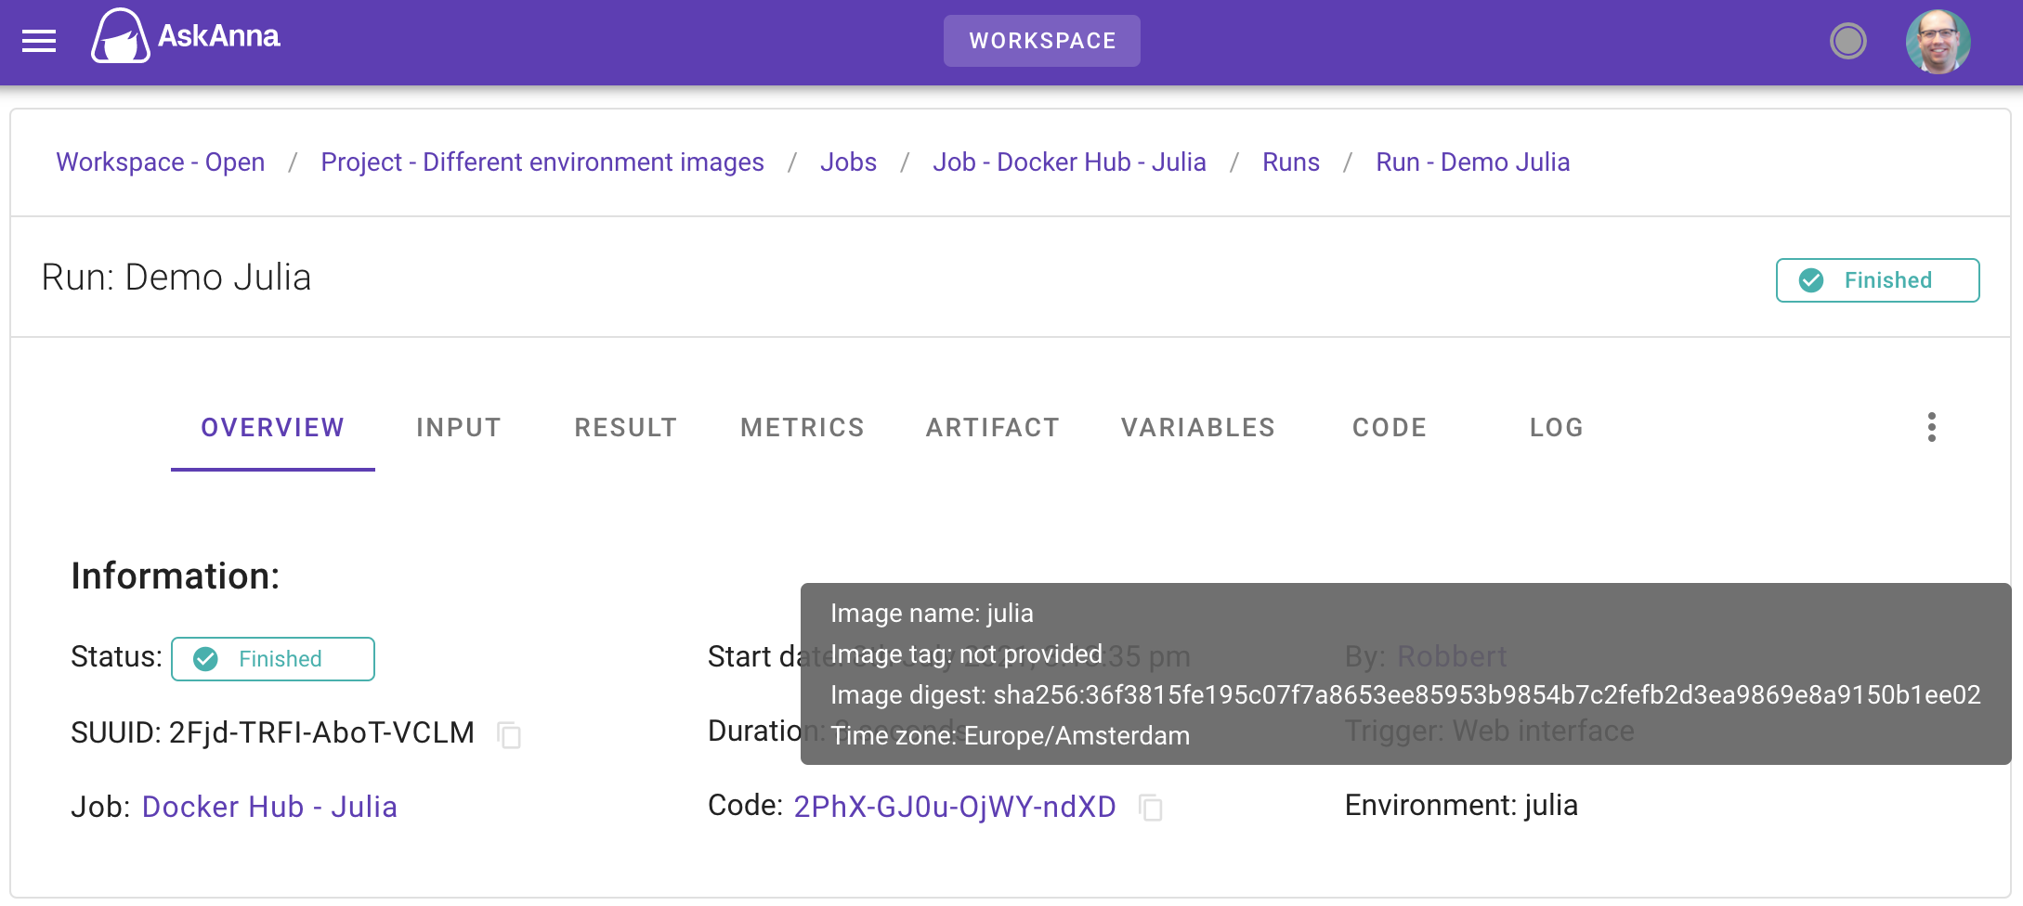The height and width of the screenshot is (906, 2023).
Task: Open the three-dot more options menu
Action: (x=1931, y=427)
